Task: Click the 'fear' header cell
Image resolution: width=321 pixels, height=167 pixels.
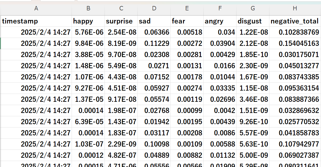Action: 187,21
